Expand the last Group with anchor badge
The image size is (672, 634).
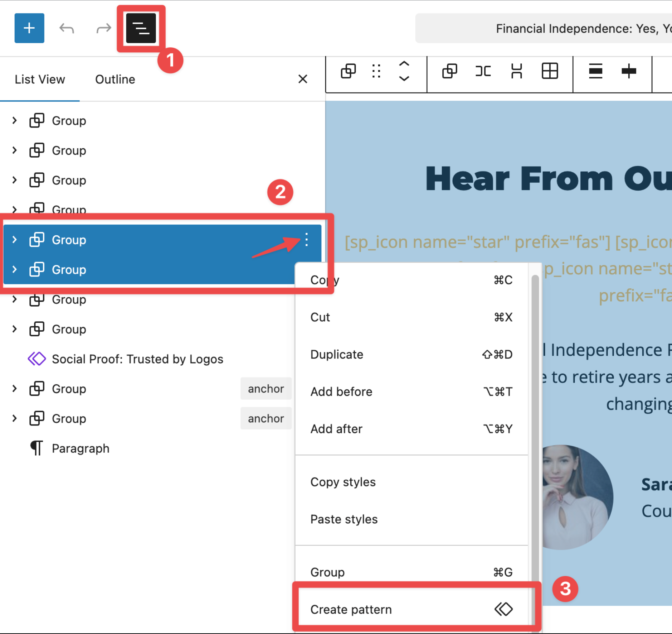[x=14, y=418]
